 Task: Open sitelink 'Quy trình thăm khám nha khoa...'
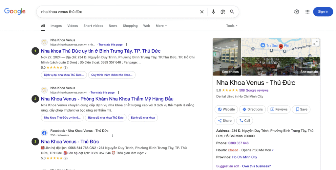[x=112, y=75]
